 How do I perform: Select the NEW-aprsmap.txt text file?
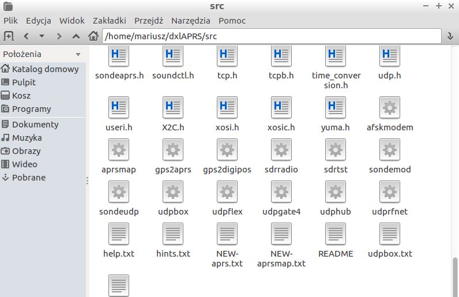pyautogui.click(x=281, y=246)
